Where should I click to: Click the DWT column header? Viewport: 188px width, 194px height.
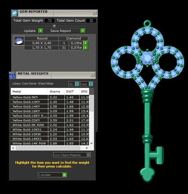(72, 92)
